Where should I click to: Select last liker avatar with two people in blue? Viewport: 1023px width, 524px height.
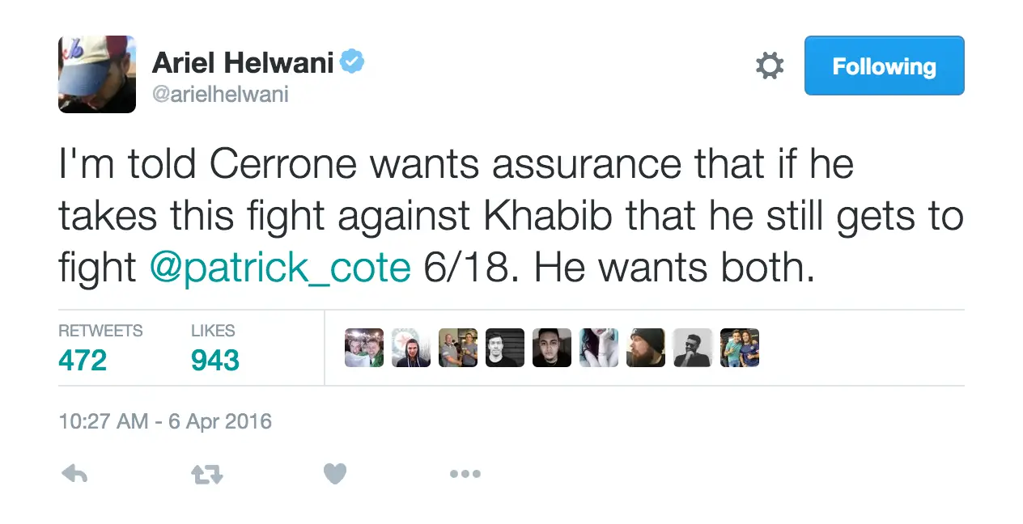pyautogui.click(x=740, y=348)
